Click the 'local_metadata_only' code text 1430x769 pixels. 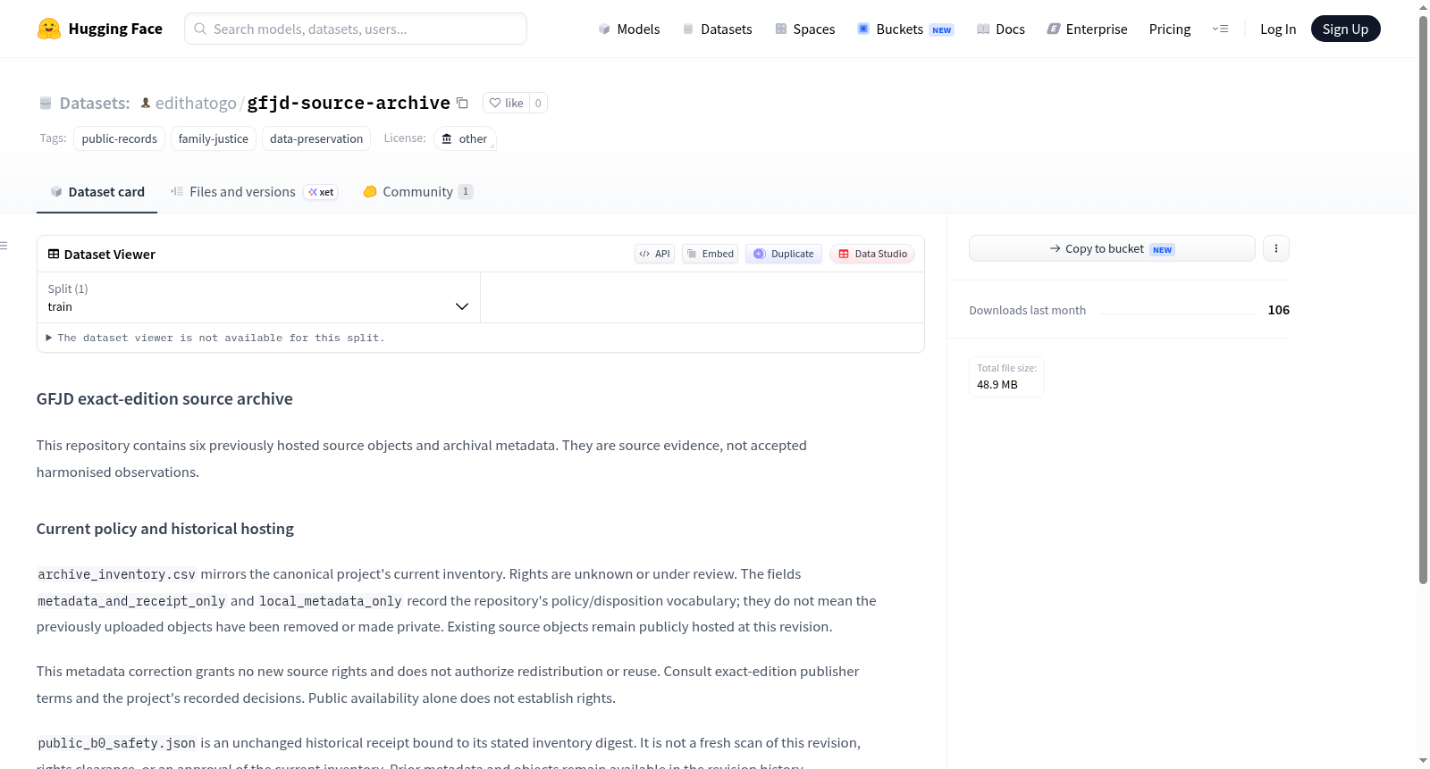pyautogui.click(x=331, y=601)
